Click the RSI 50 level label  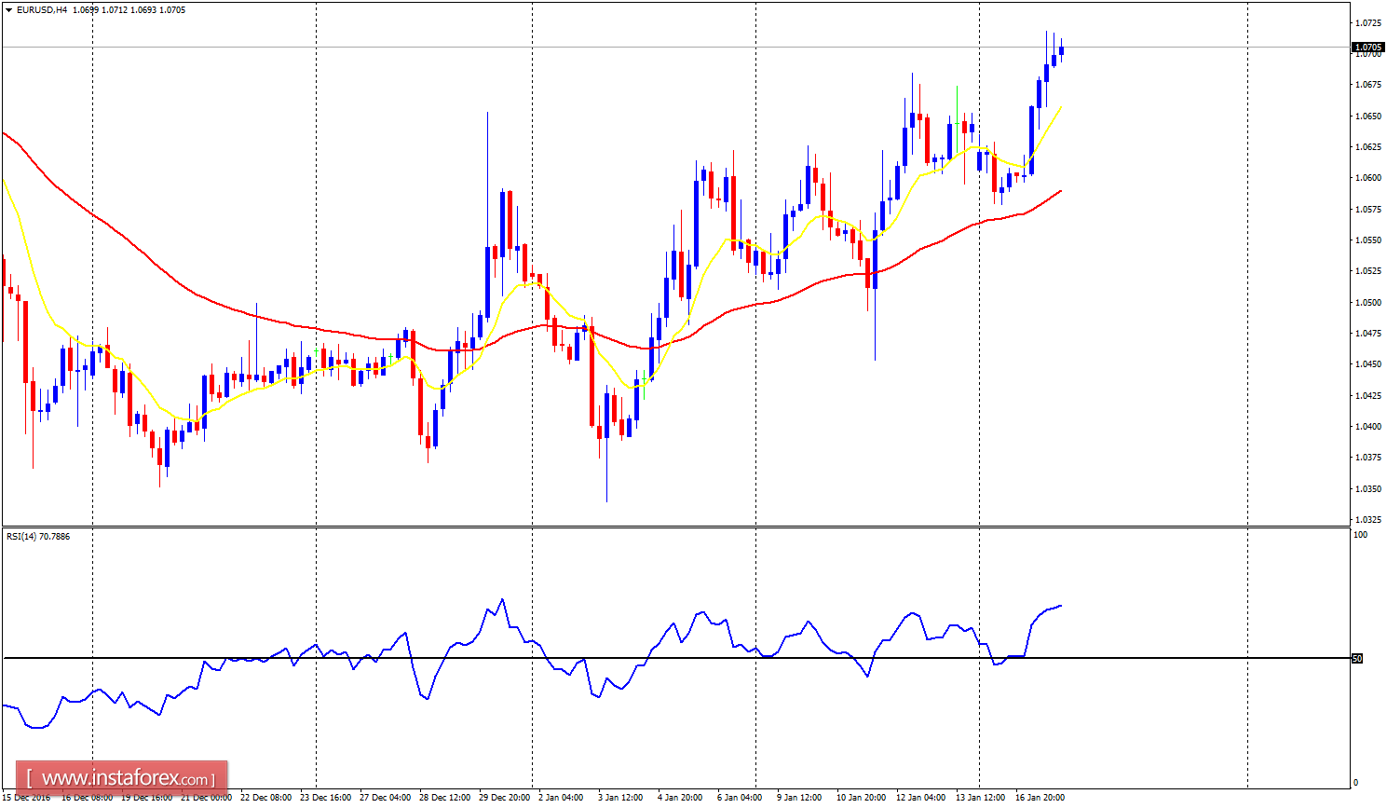click(1357, 659)
